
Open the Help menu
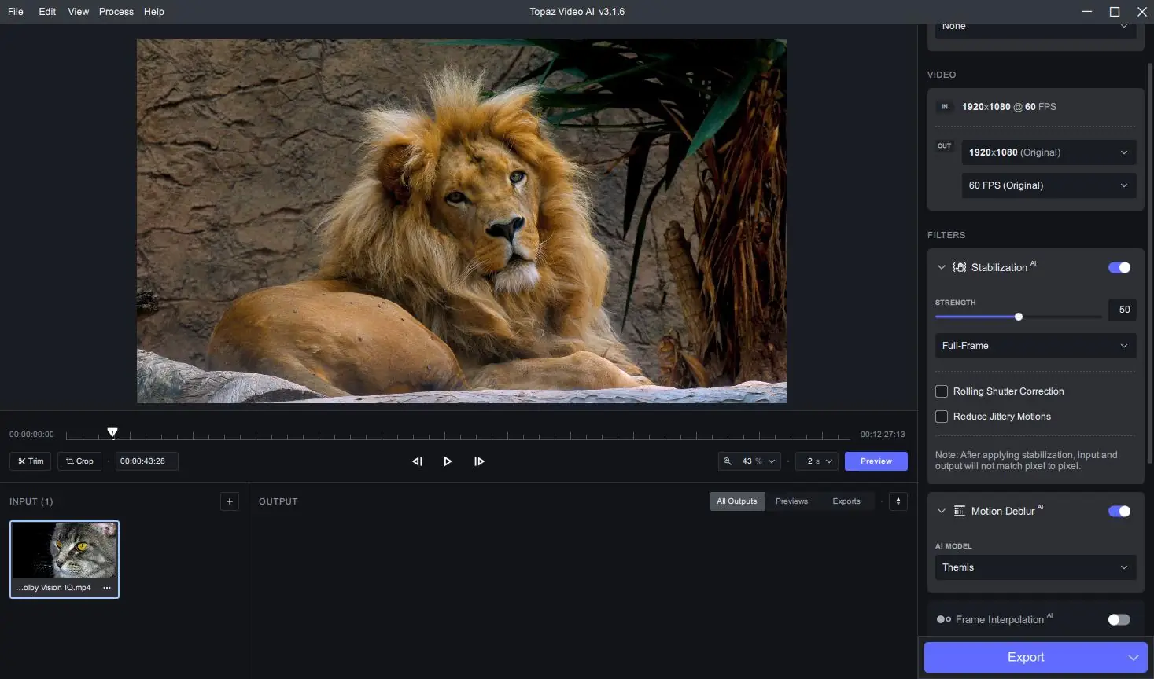tap(154, 12)
